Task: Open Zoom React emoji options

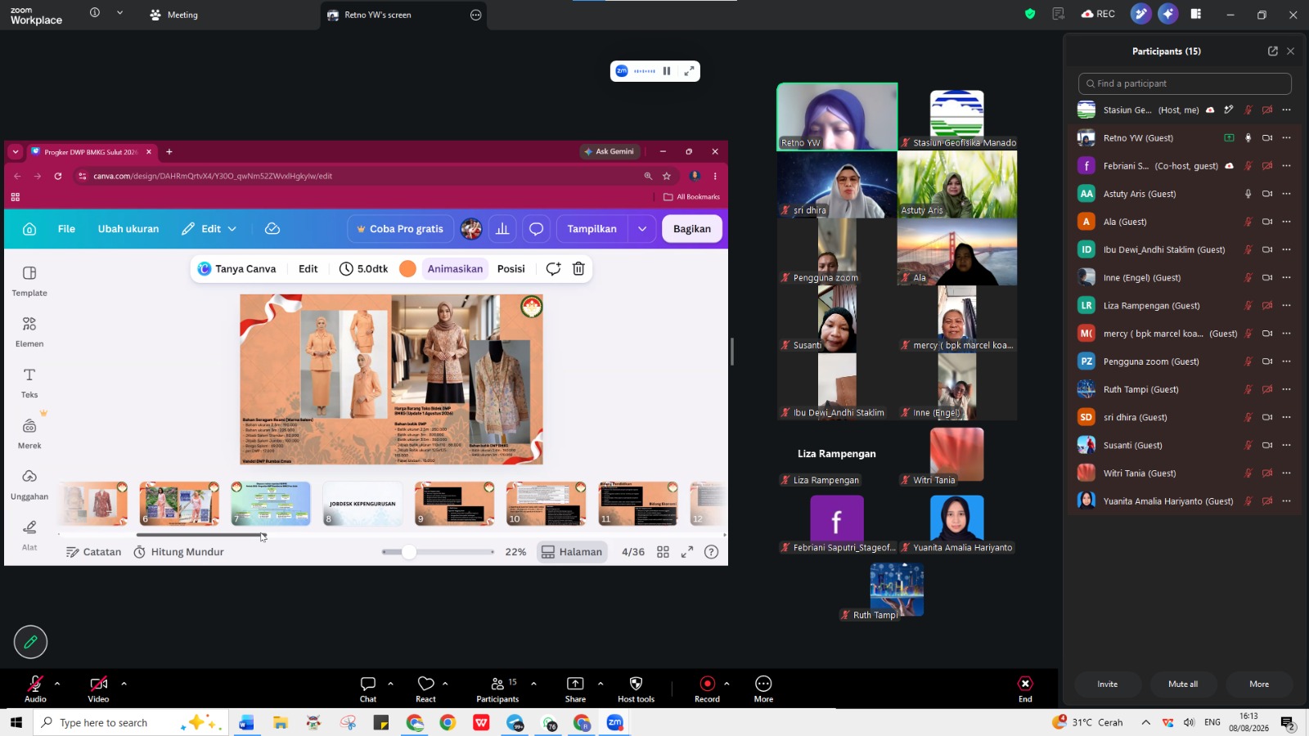Action: pyautogui.click(x=425, y=689)
